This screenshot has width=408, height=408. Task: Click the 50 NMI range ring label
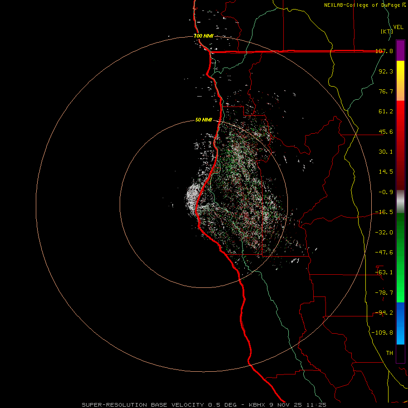(204, 120)
